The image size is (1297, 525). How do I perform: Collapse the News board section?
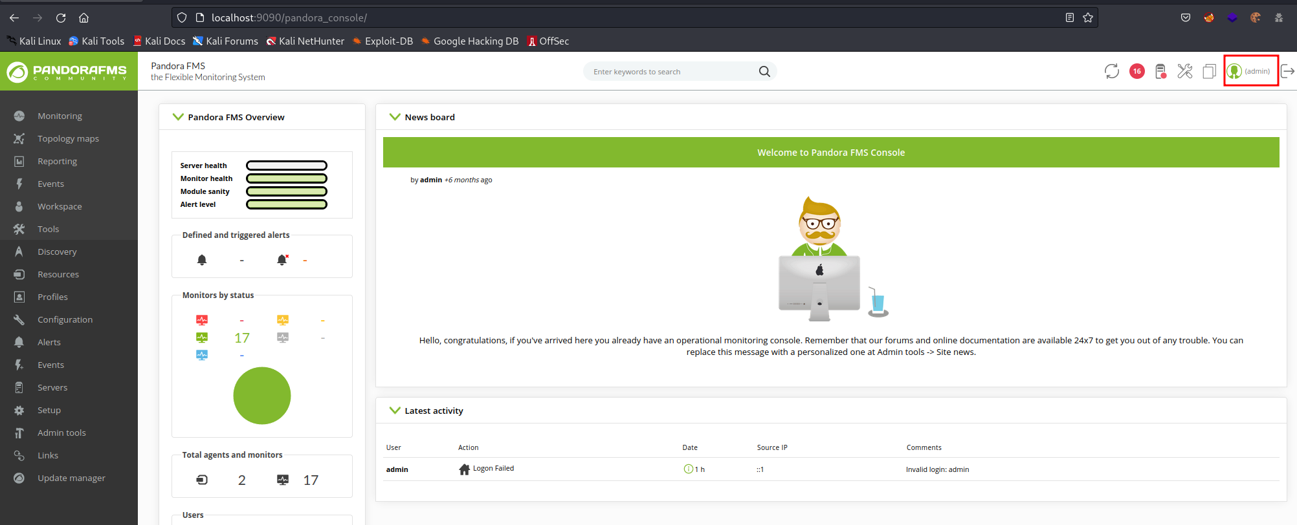pyautogui.click(x=395, y=117)
